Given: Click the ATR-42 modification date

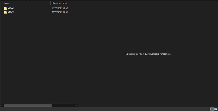Looking at the screenshot, I should coord(60,8).
